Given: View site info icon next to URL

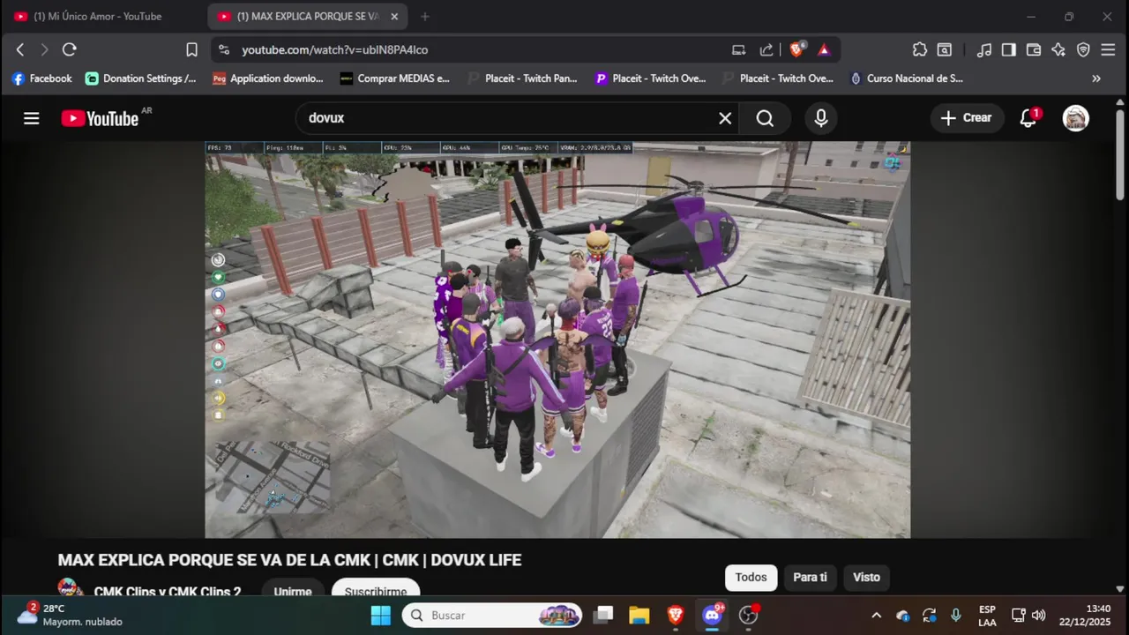Looking at the screenshot, I should click(224, 49).
